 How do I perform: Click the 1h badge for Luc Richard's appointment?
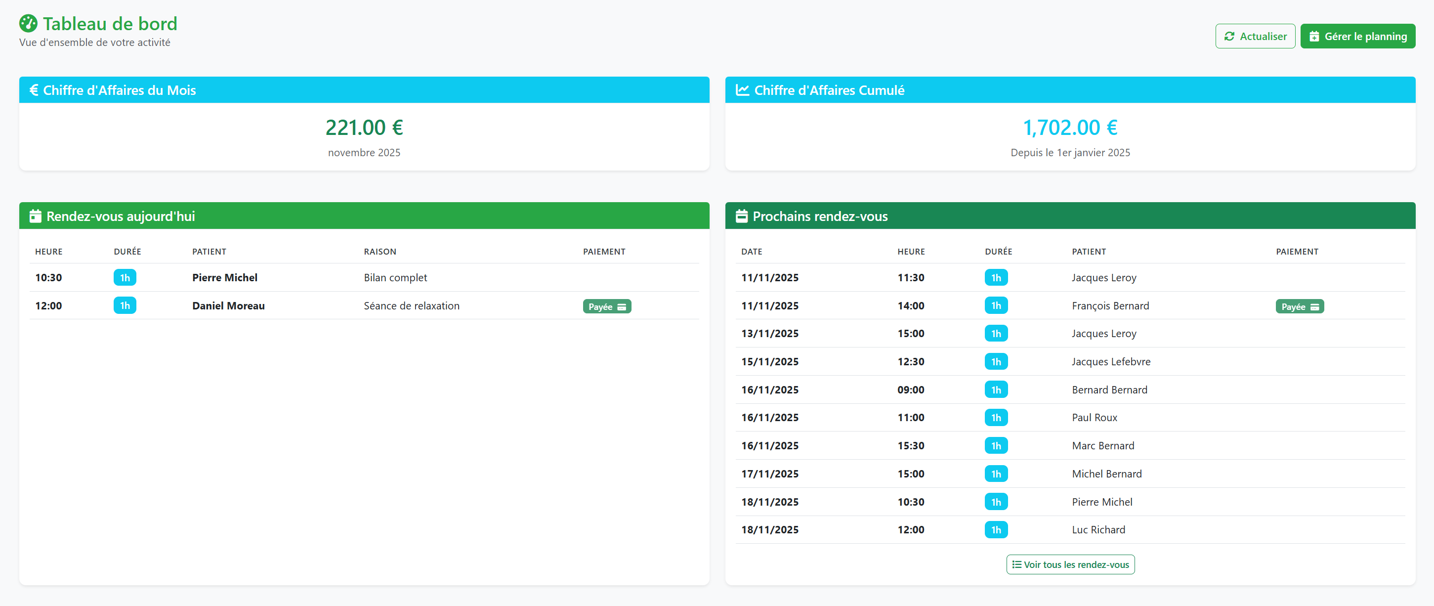click(x=997, y=530)
